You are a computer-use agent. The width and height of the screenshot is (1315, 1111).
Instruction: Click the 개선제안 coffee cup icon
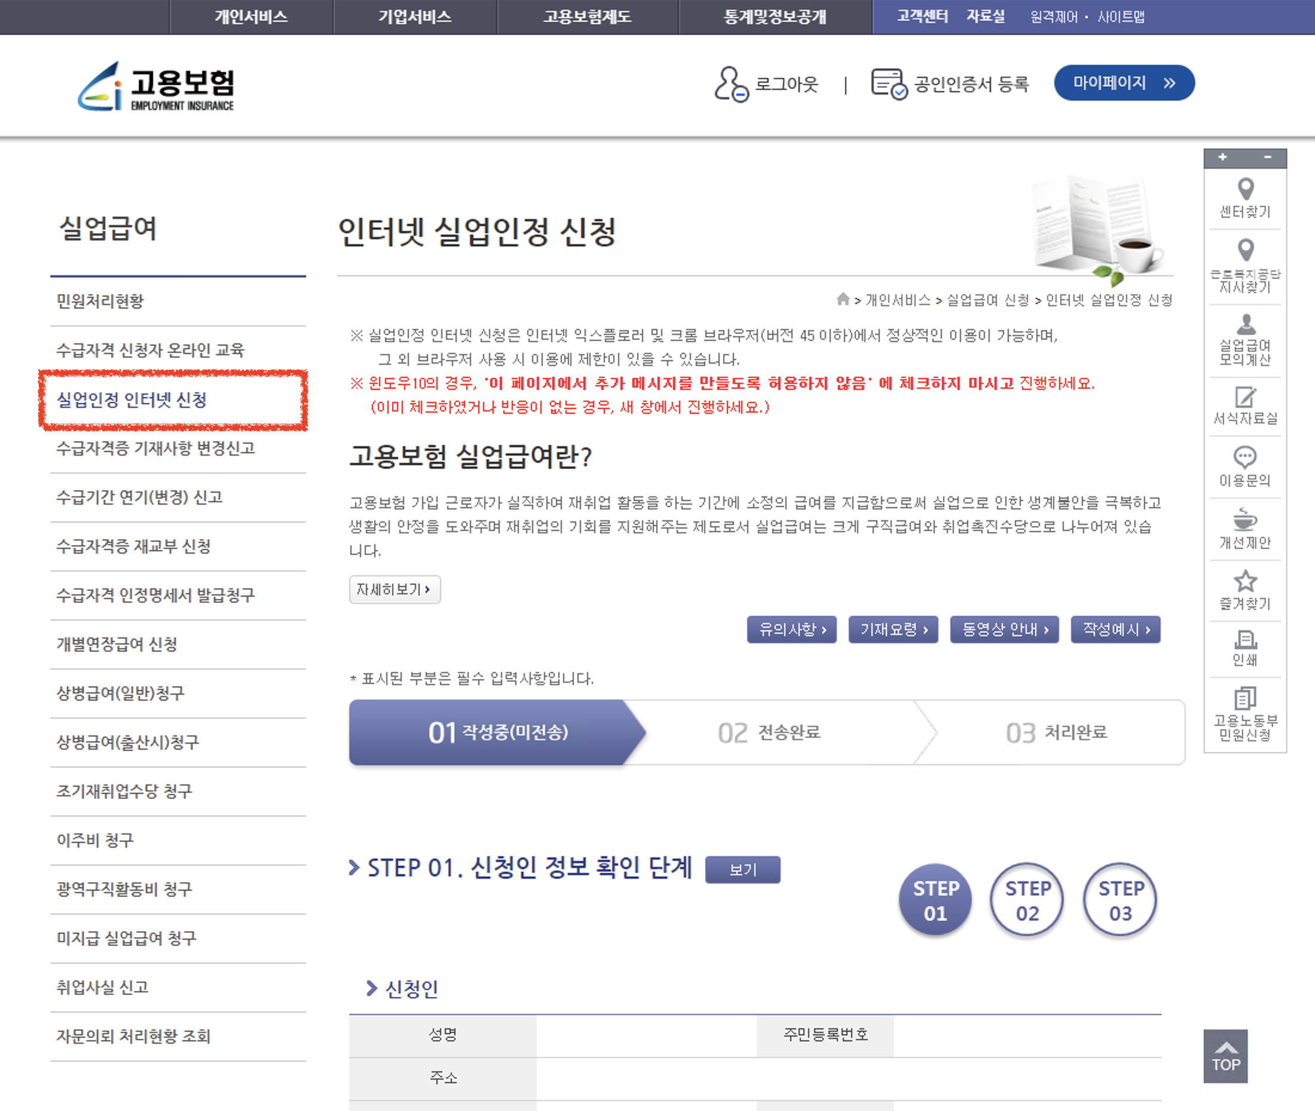coord(1245,520)
